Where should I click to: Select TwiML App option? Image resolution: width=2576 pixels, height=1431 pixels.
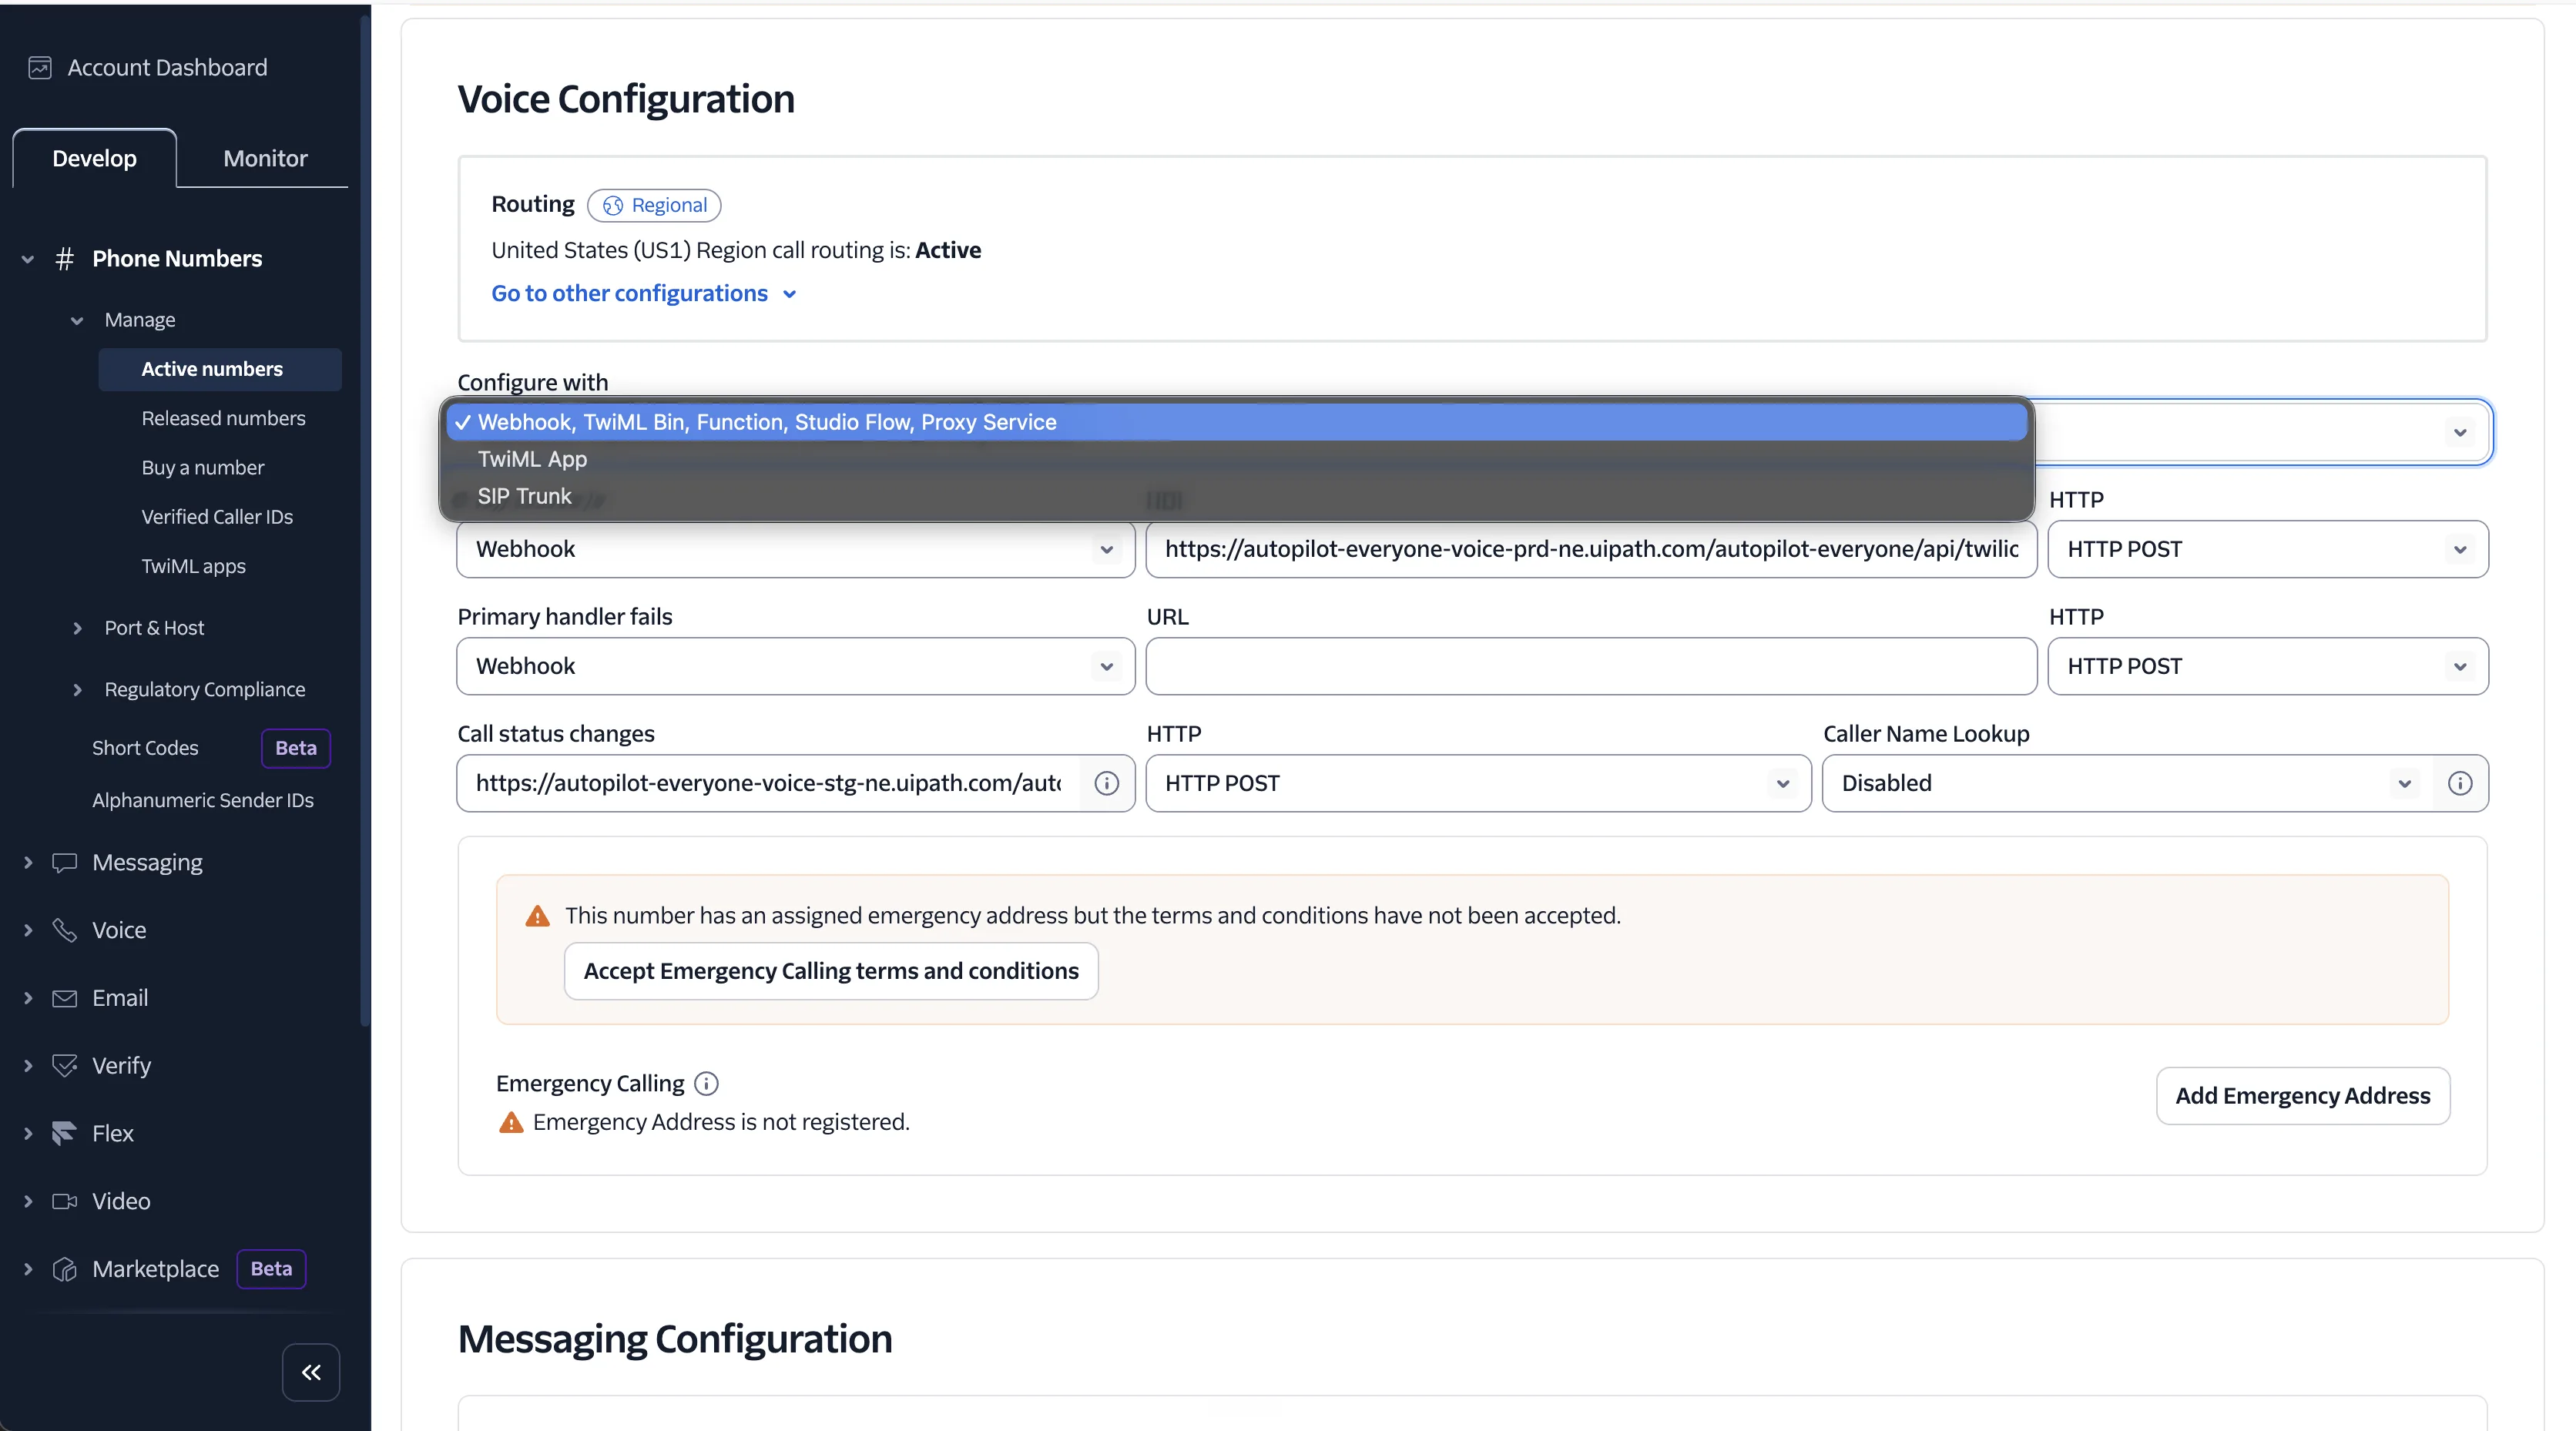(1237, 459)
